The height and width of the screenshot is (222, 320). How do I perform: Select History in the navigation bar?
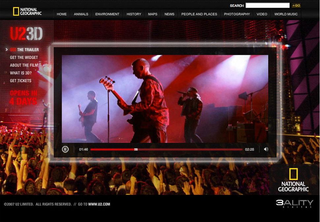[134, 14]
